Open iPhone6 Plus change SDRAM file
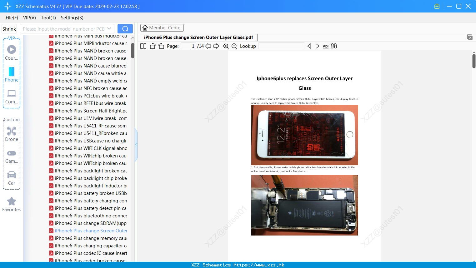The height and width of the screenshot is (268, 476). click(x=88, y=223)
